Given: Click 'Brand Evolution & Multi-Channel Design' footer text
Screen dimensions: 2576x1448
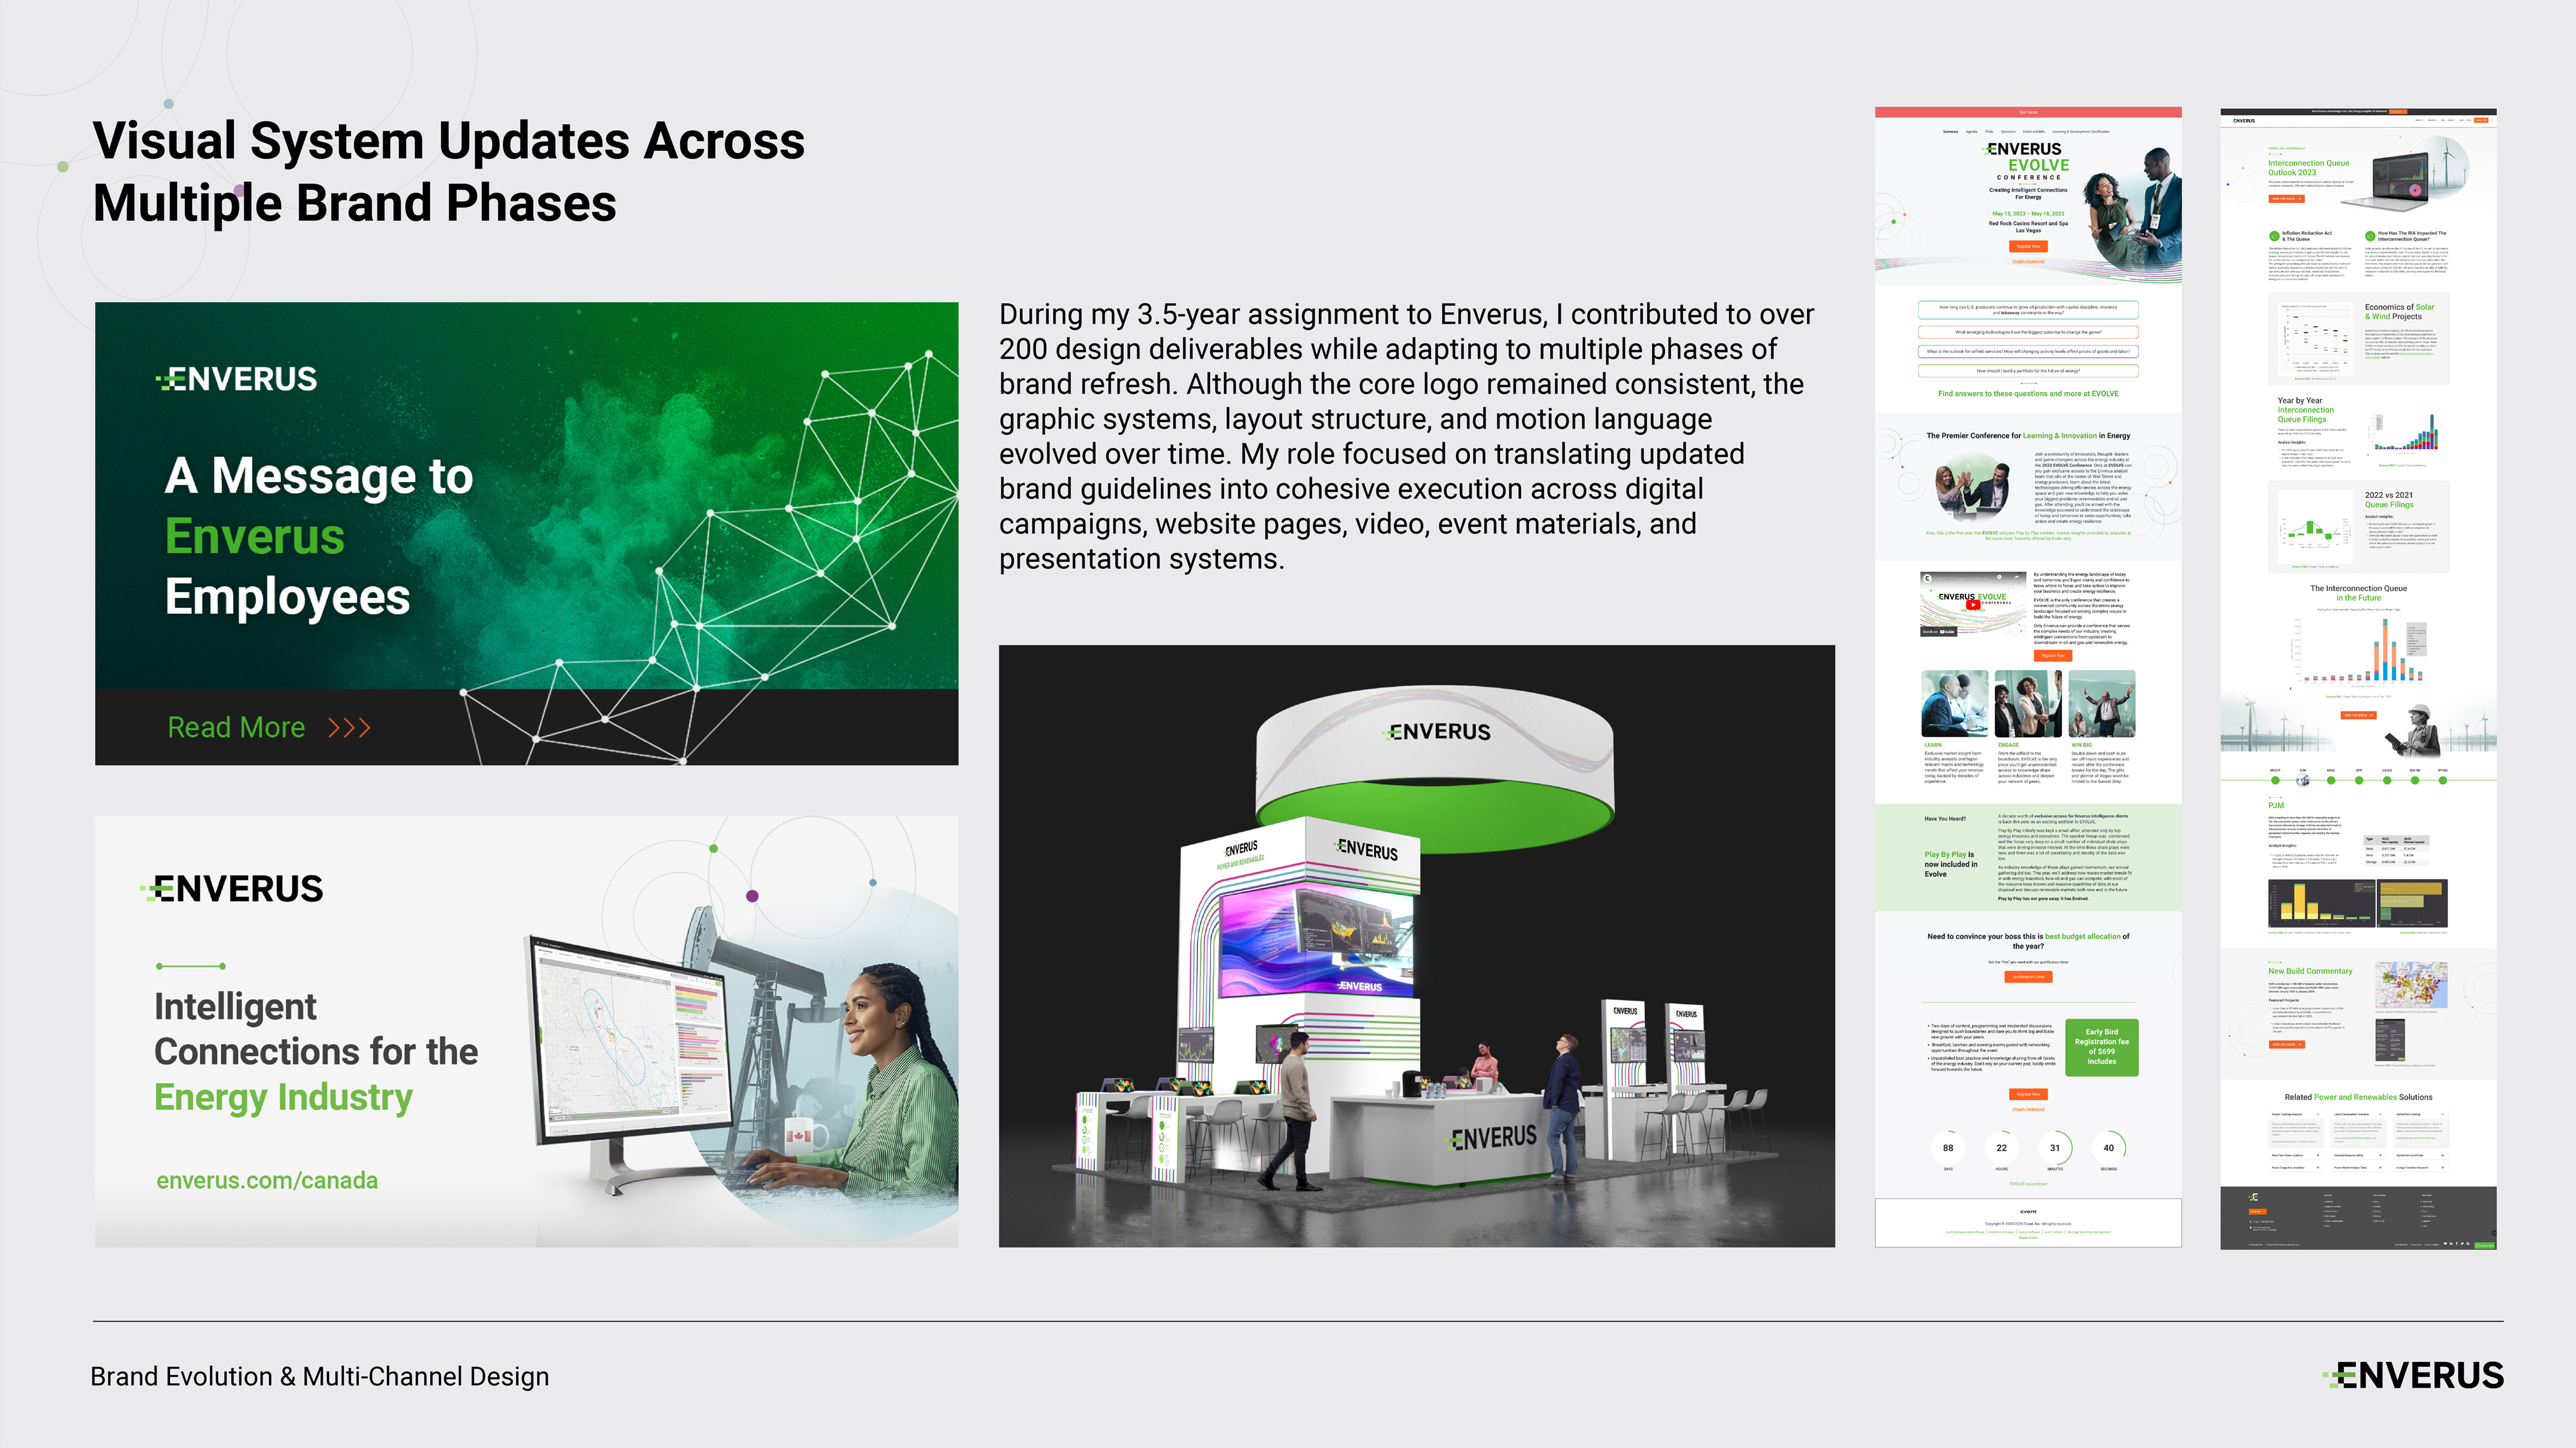Looking at the screenshot, I should click(x=320, y=1376).
